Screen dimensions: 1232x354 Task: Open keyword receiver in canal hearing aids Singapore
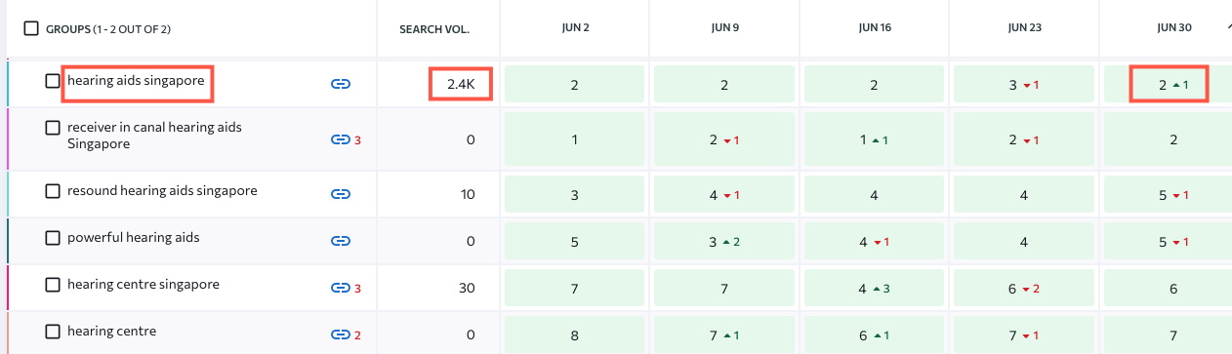click(x=154, y=136)
